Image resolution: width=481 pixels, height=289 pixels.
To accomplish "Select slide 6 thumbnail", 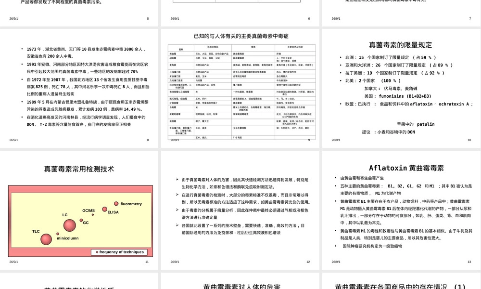I will coord(240,13).
